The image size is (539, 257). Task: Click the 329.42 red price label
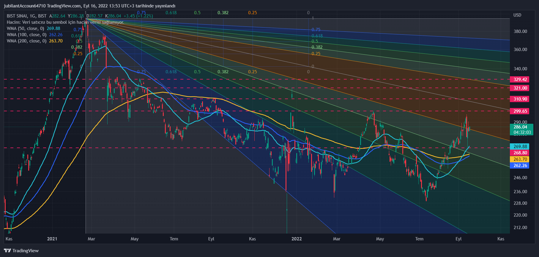click(x=520, y=80)
